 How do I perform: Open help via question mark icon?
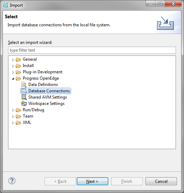(12, 181)
